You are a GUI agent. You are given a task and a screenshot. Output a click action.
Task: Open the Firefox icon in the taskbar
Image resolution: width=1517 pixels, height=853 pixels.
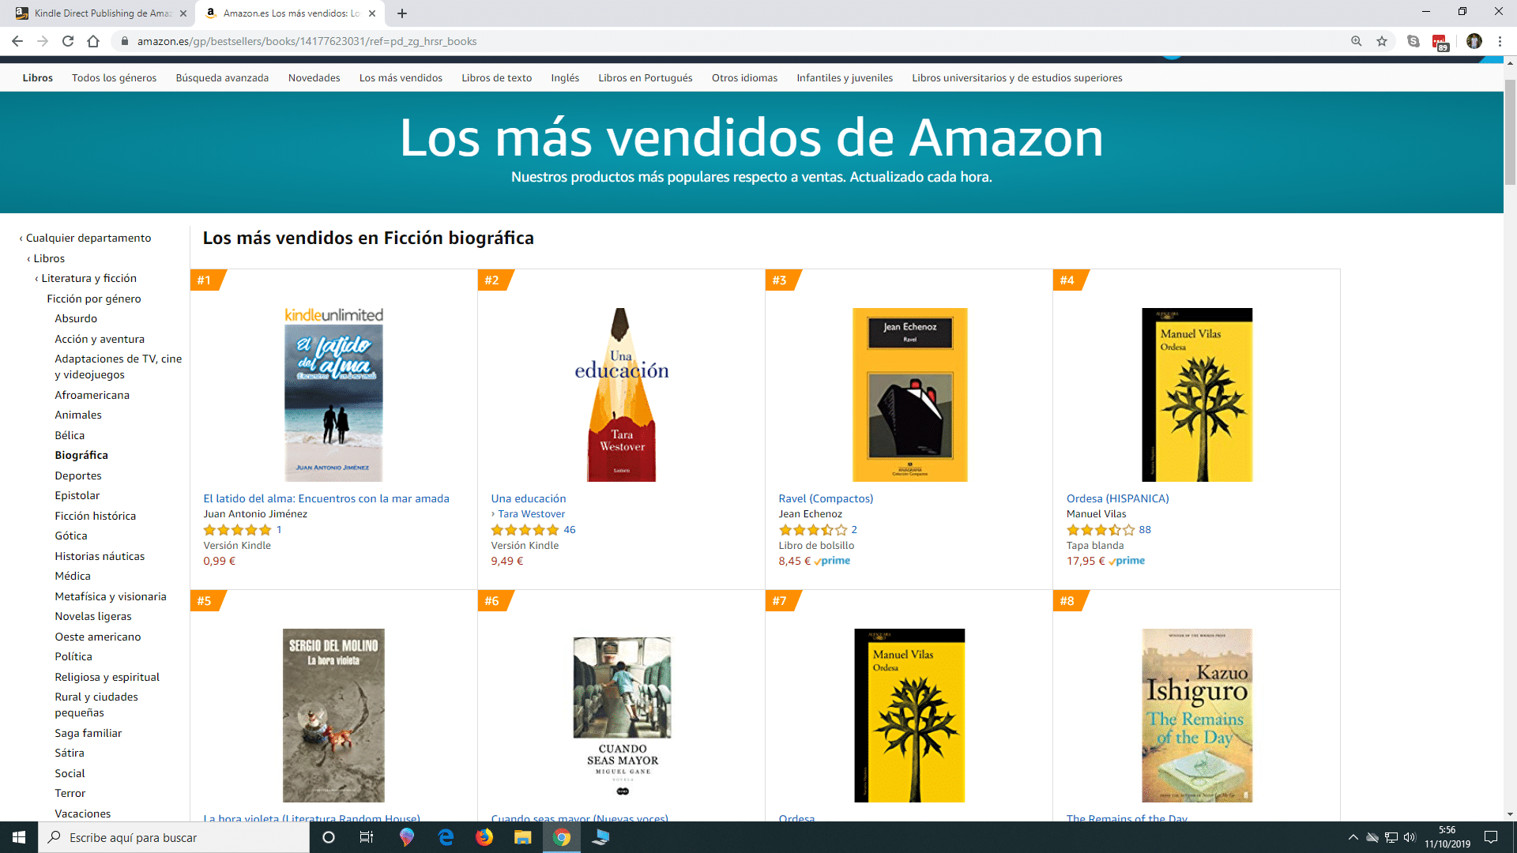pos(484,837)
